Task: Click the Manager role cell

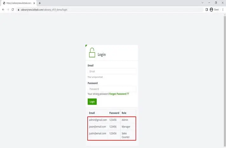Action: [x=126, y=127]
